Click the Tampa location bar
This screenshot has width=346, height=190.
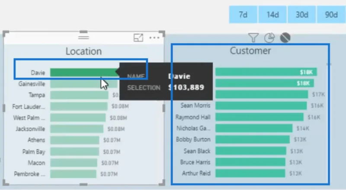(79, 95)
